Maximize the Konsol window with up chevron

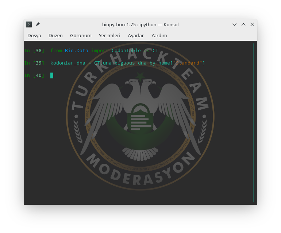[x=243, y=24]
